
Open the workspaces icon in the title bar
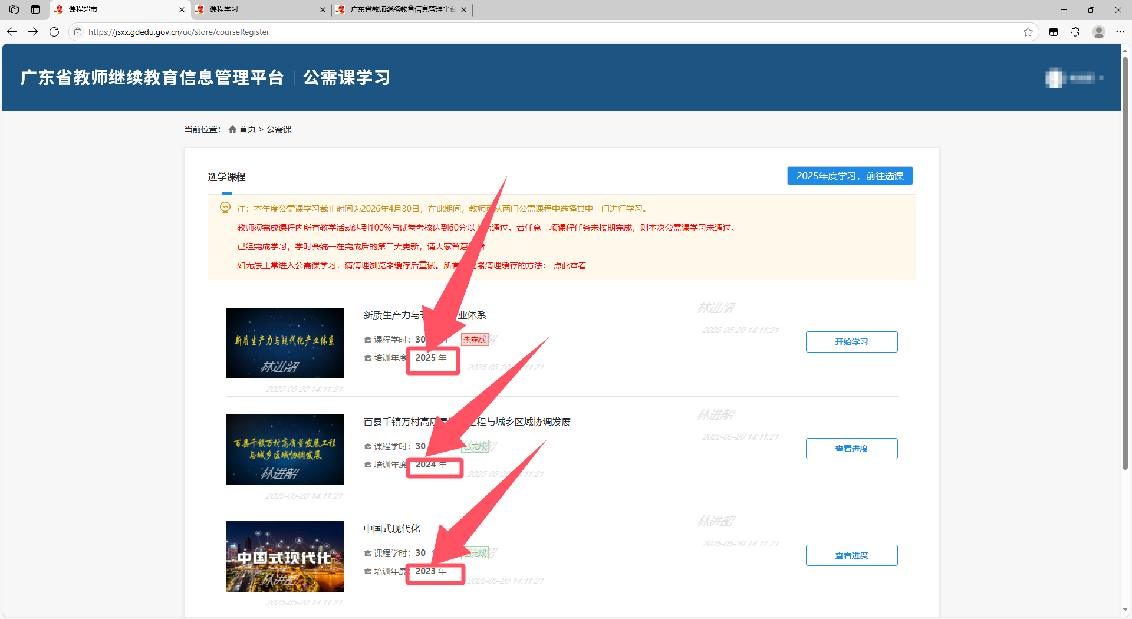pyautogui.click(x=14, y=9)
